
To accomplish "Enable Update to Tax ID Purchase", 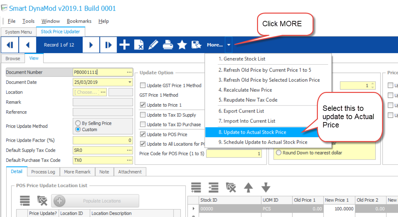I will (143, 124).
